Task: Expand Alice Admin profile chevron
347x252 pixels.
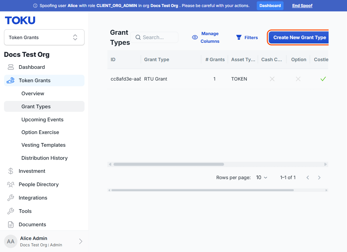Action: pyautogui.click(x=81, y=241)
